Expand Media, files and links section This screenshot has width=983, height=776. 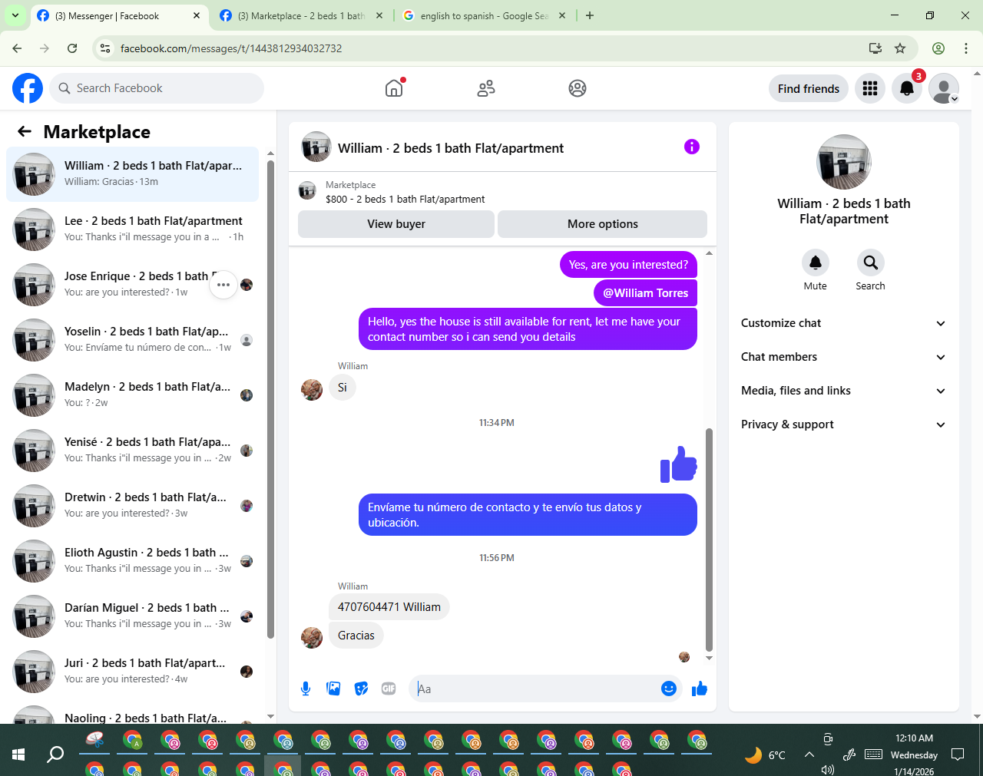[x=843, y=391]
